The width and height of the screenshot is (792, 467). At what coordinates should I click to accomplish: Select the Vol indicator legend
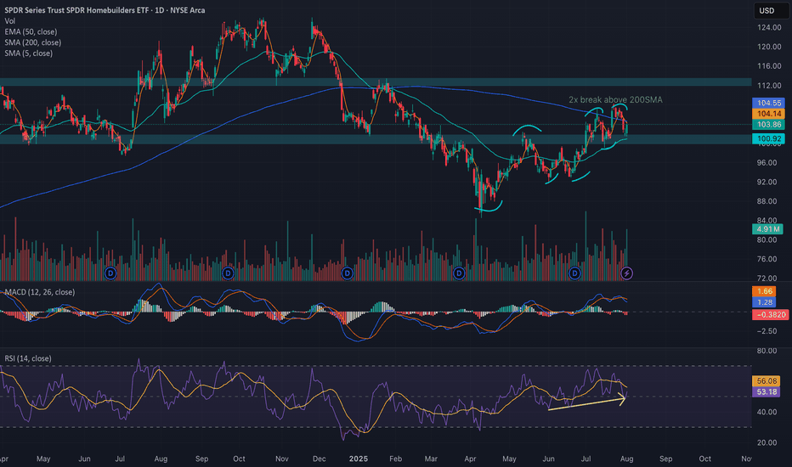tap(9, 21)
